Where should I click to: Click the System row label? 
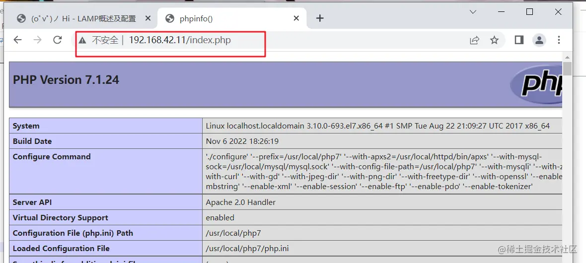point(26,126)
